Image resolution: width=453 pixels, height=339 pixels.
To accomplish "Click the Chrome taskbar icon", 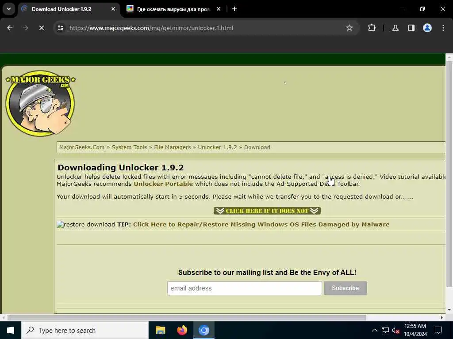I will coord(203,330).
